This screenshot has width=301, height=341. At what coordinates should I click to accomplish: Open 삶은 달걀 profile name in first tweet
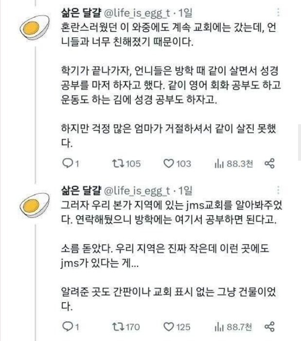[x=81, y=13]
